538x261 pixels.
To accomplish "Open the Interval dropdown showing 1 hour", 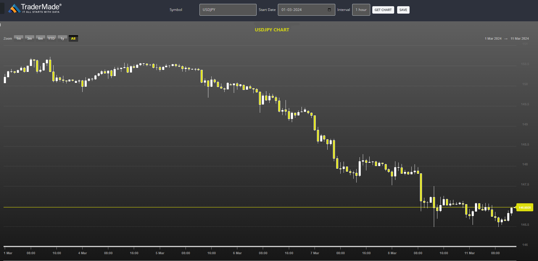I will click(361, 10).
